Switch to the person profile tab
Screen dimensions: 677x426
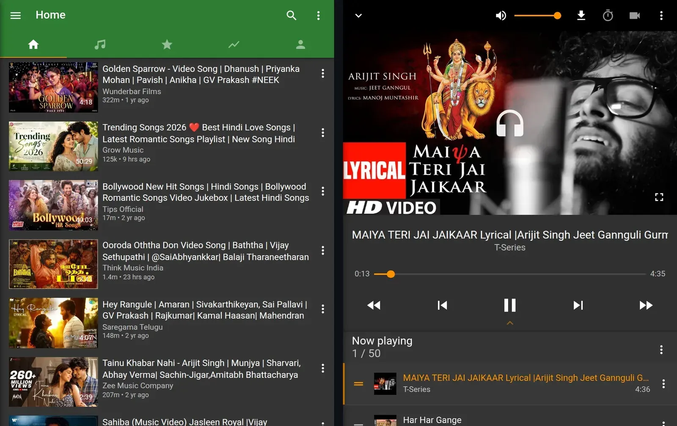click(300, 44)
